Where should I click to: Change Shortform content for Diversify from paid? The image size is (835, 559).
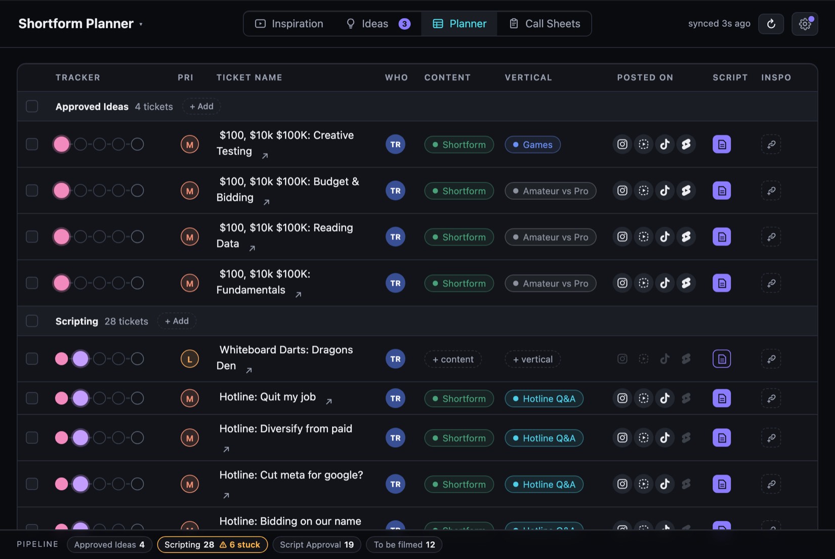tap(459, 438)
